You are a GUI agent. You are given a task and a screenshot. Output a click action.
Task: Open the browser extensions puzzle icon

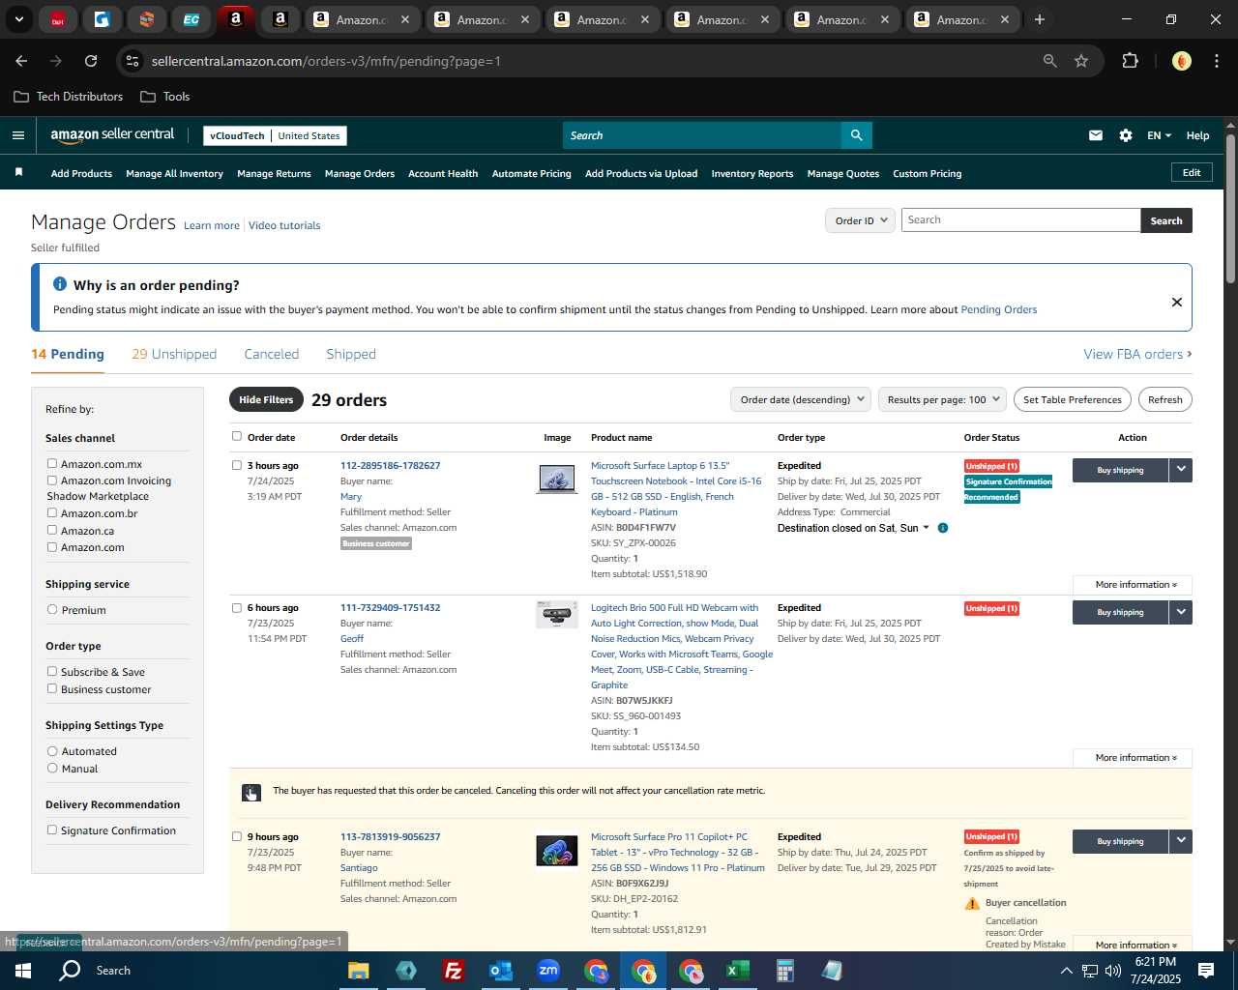(1130, 61)
